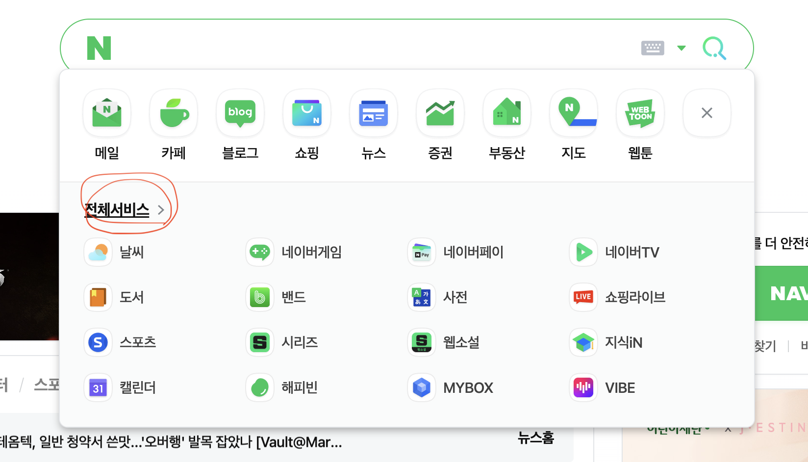Screen dimensions: 808x462
Task: Click the MYBOX text label
Action: 468,387
